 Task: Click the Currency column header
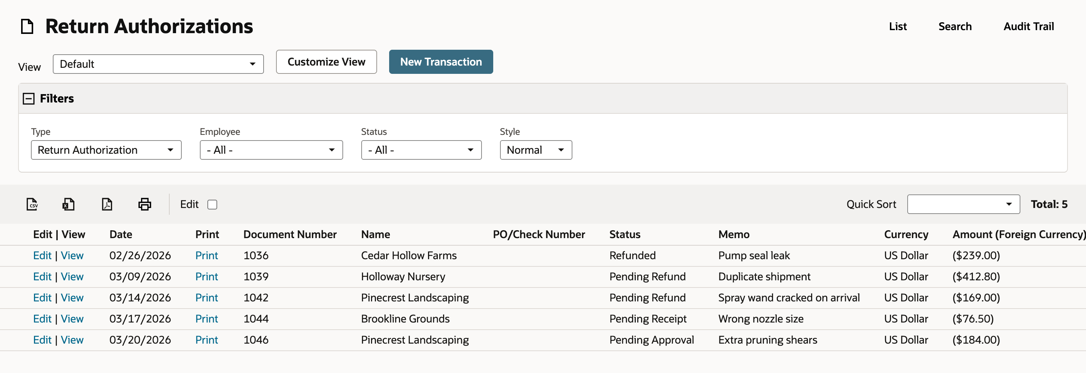(x=906, y=234)
